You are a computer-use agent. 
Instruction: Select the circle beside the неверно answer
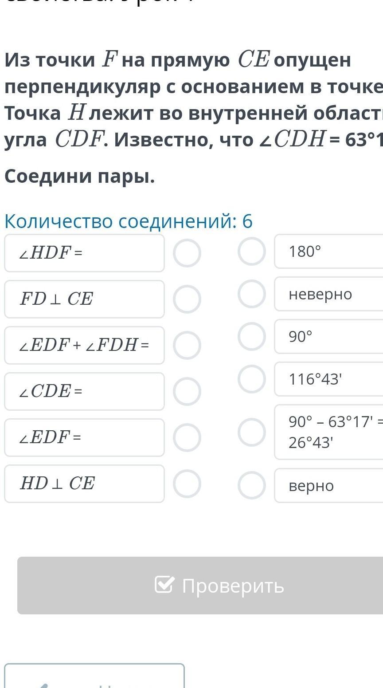(251, 294)
